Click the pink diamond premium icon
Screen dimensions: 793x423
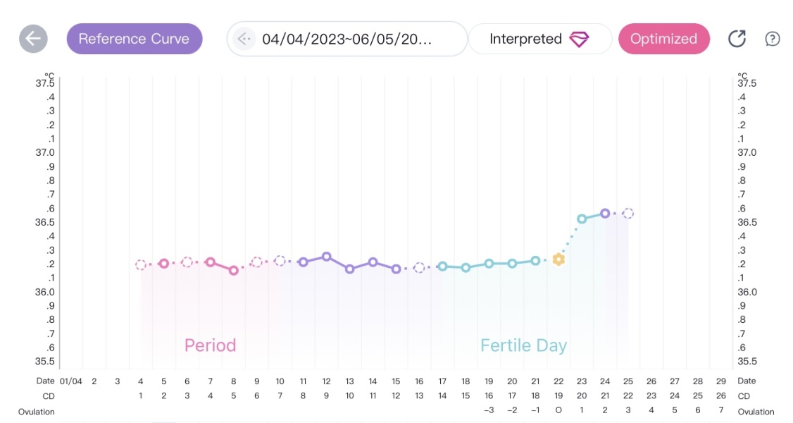[x=579, y=39]
